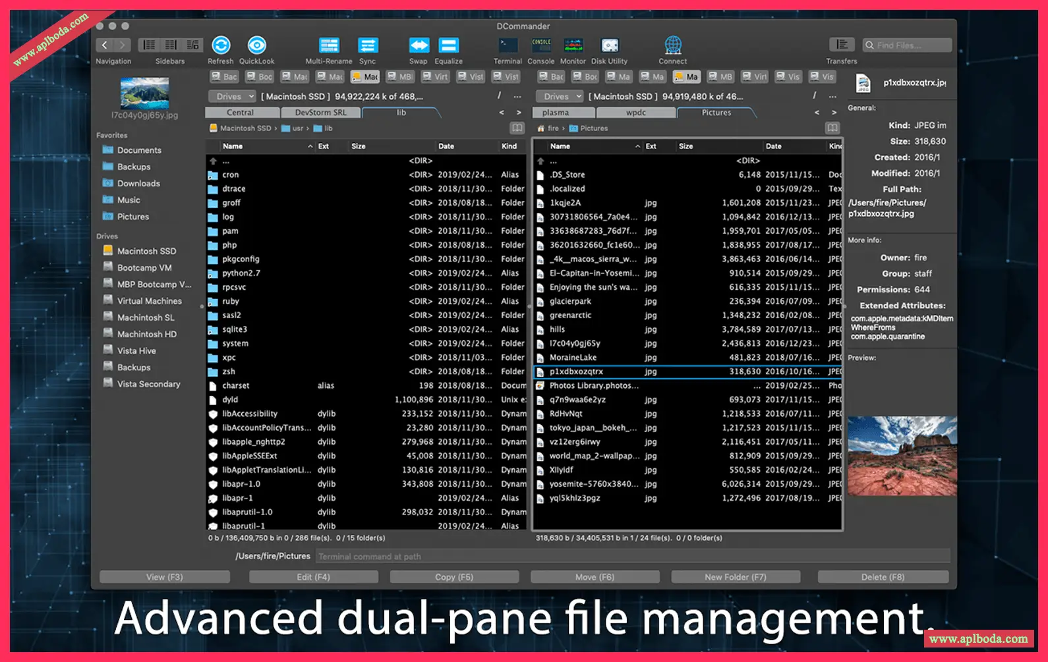The image size is (1048, 662).
Task: Click the View (F3) button
Action: 165,577
